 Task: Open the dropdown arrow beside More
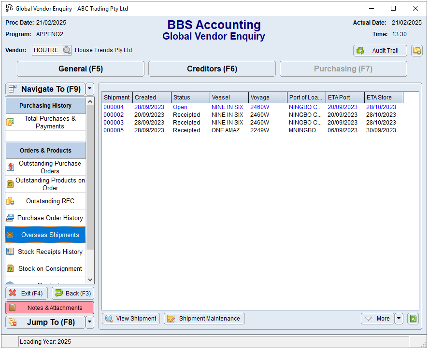(x=399, y=319)
